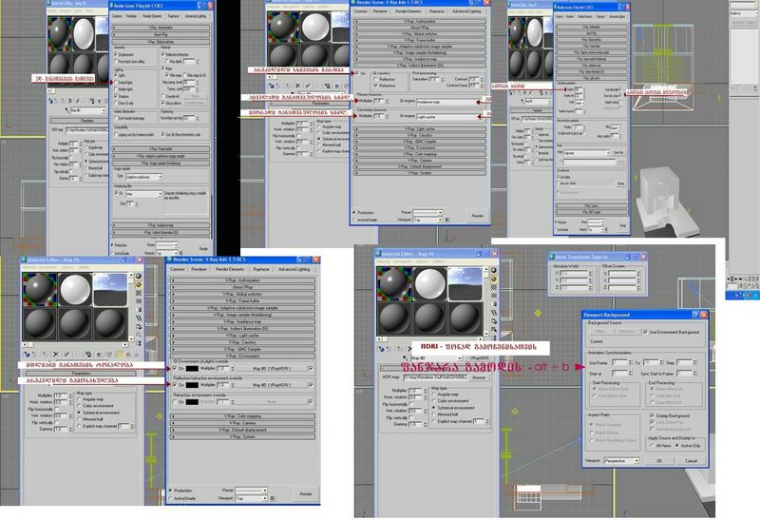Expand V-Ray Color mapping rollout in Environment Render Scene window
760x520 pixels.
coord(242,416)
